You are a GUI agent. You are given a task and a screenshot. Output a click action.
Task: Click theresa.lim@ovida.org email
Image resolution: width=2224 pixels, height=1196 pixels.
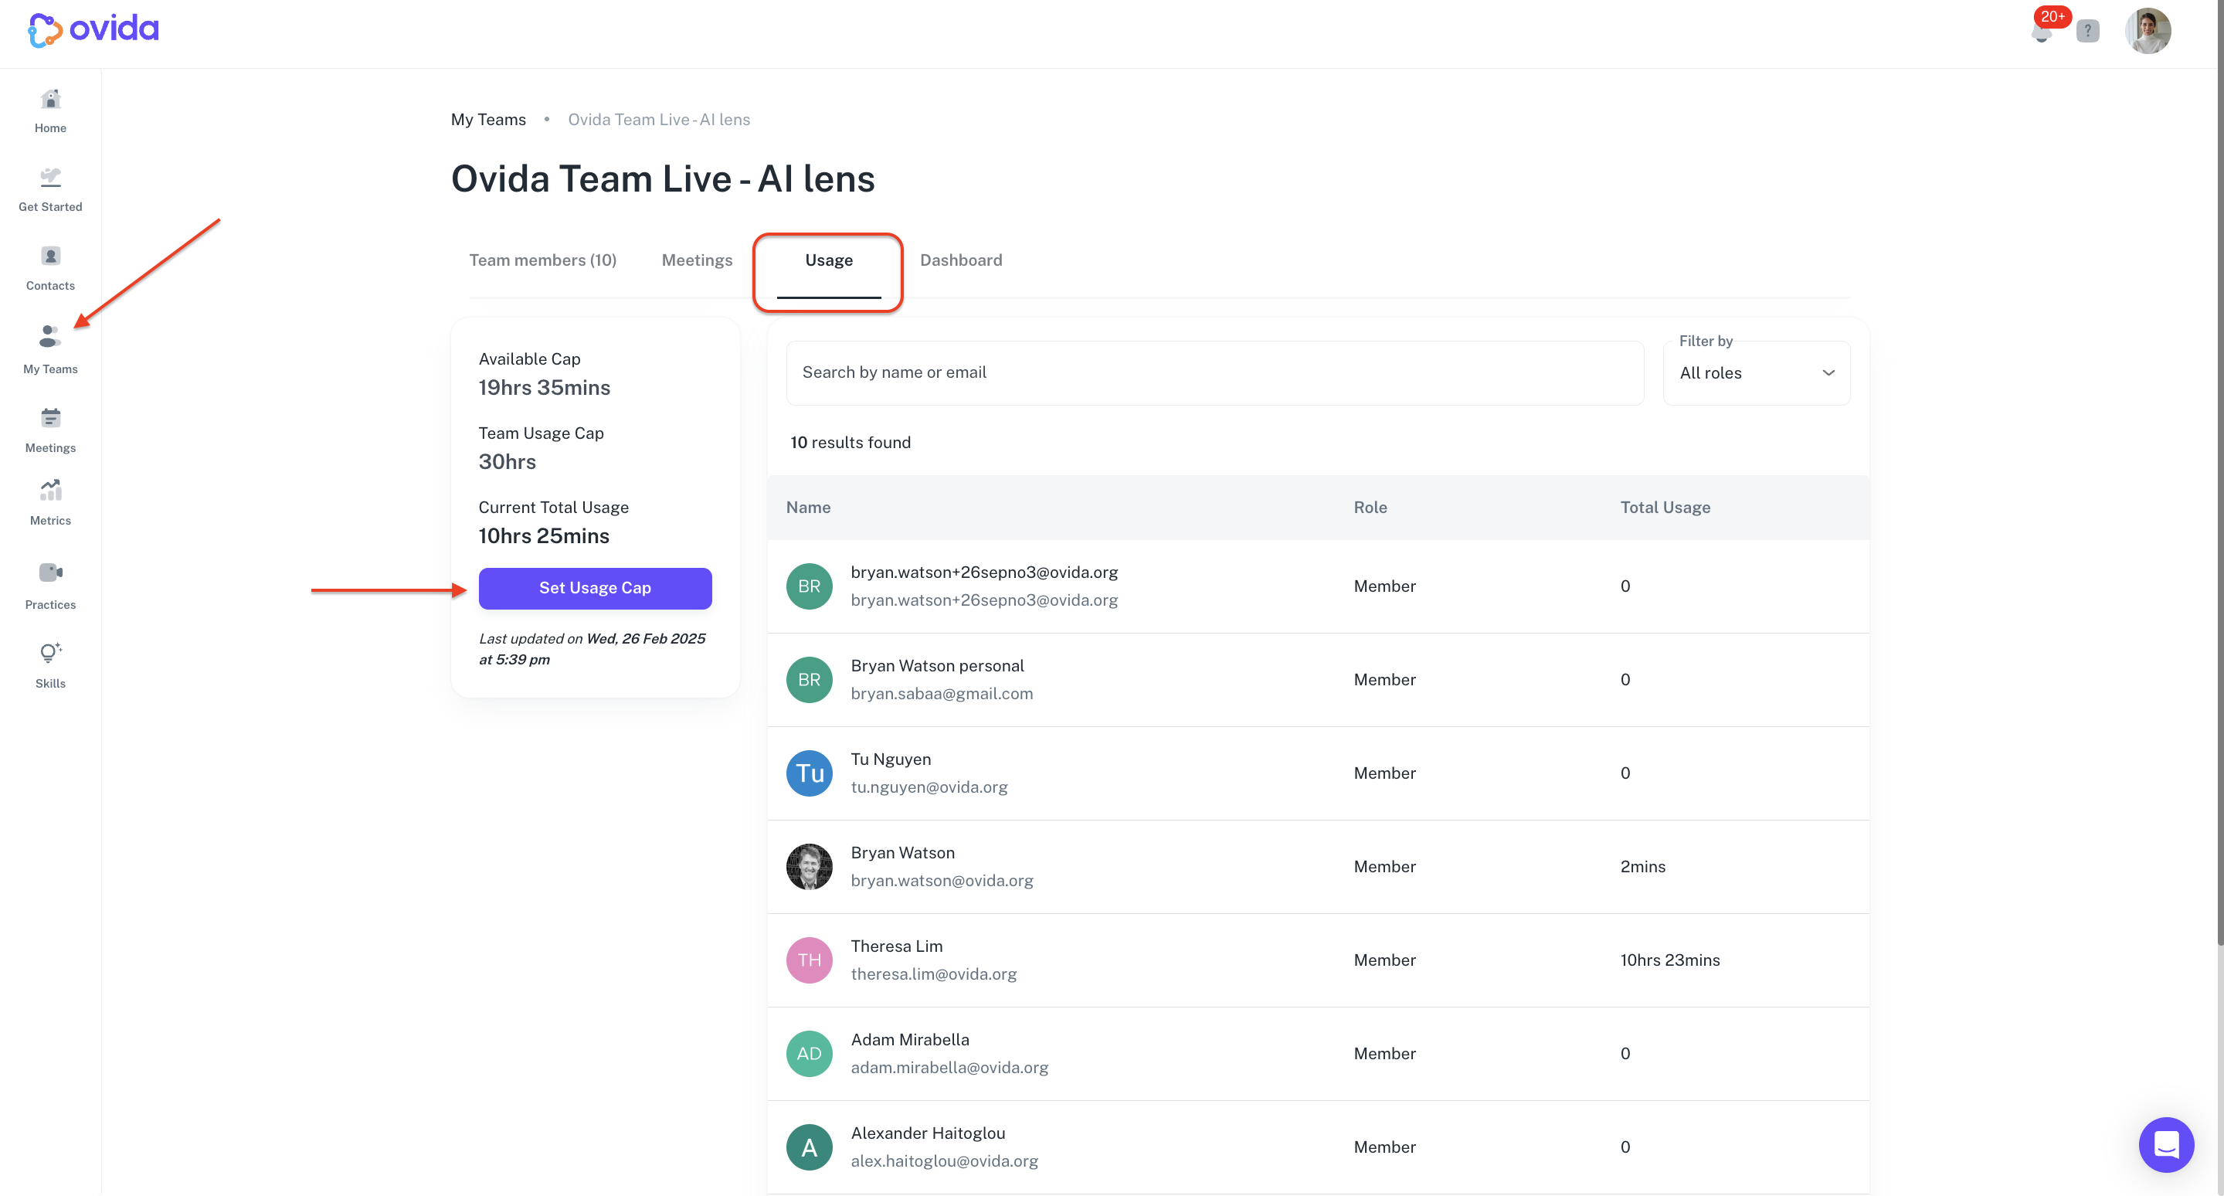click(x=933, y=973)
